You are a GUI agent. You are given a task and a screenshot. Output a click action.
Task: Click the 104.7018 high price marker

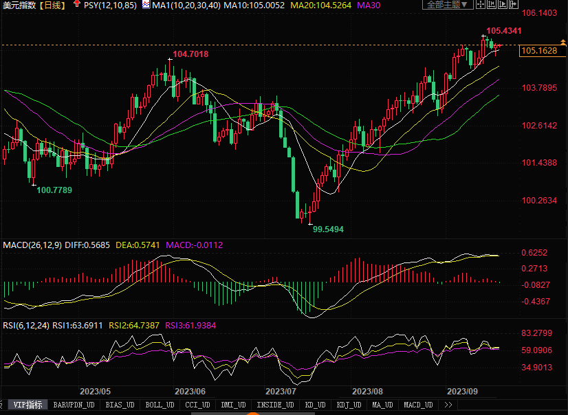click(x=190, y=54)
